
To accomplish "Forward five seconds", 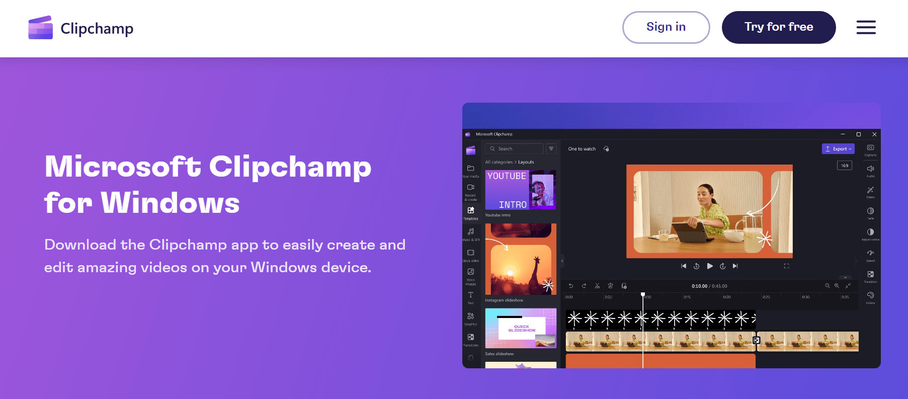I will (723, 266).
